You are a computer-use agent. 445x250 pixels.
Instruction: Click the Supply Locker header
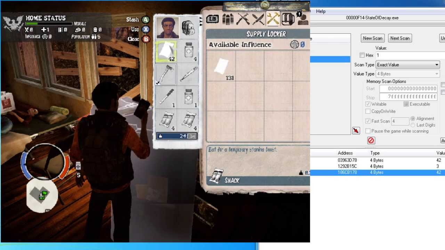266,34
